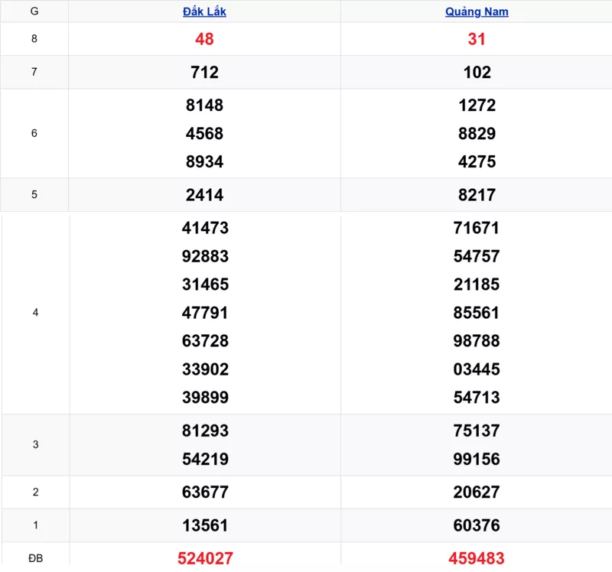
Task: Select red prize-8 number 31
Action: [477, 39]
